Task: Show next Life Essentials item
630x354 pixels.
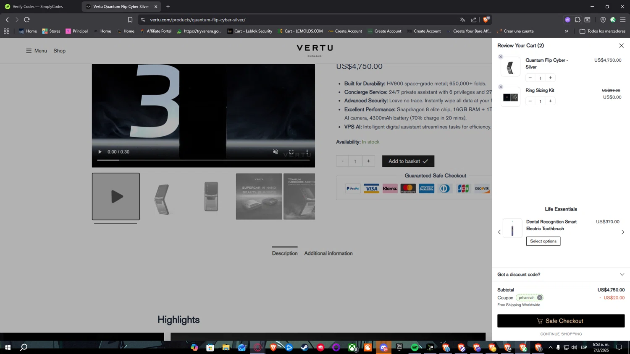Action: point(622,232)
